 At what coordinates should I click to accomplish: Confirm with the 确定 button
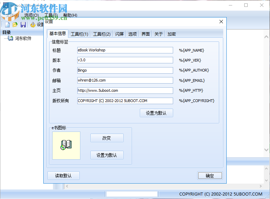[210, 176]
